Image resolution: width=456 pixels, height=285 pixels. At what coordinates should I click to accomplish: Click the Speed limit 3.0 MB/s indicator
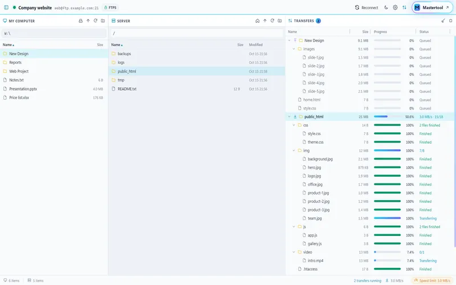(x=432, y=280)
